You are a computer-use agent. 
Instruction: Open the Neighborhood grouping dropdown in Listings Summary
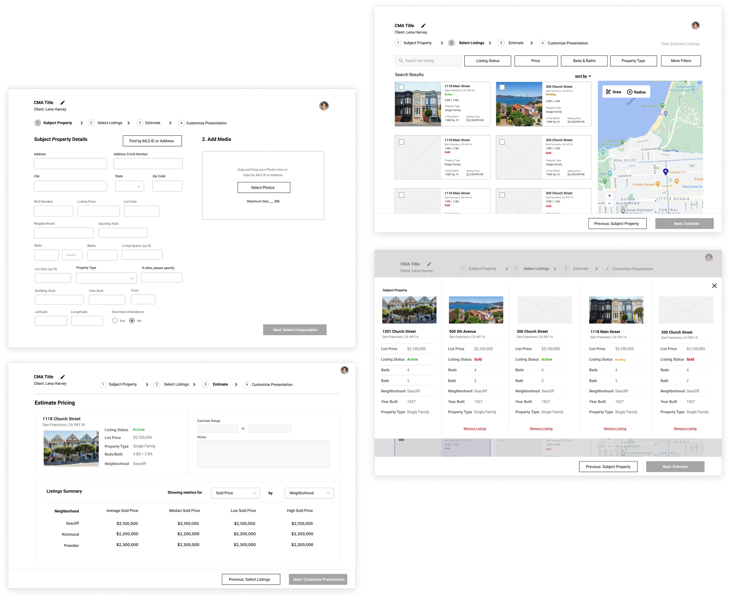[309, 493]
